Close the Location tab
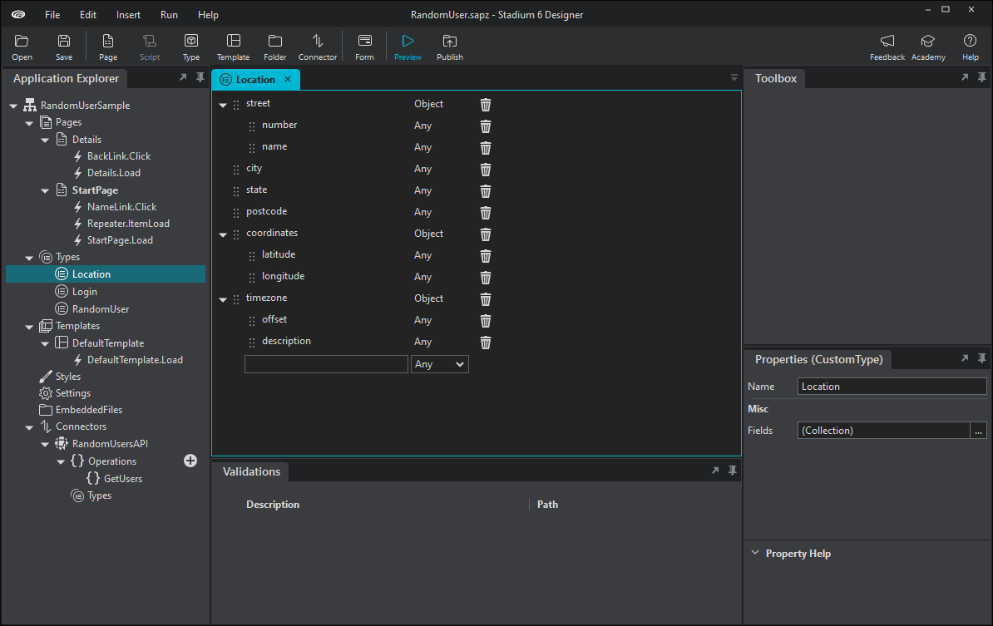993x626 pixels. coord(288,79)
